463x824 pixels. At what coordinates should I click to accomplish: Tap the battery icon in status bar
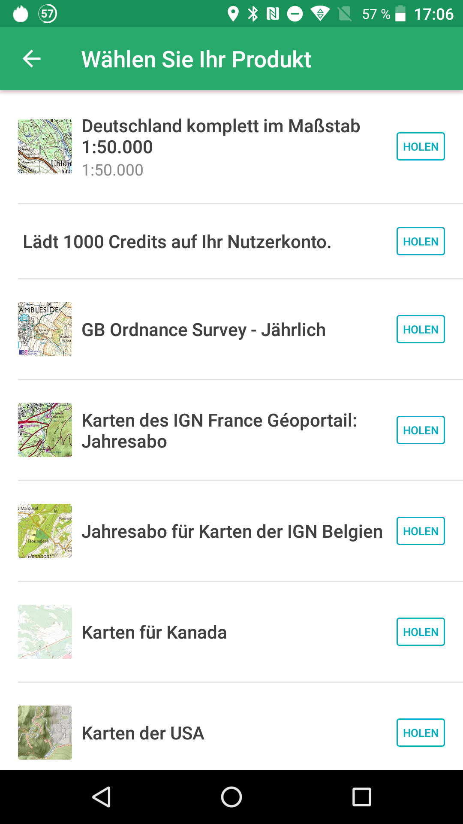tap(400, 14)
